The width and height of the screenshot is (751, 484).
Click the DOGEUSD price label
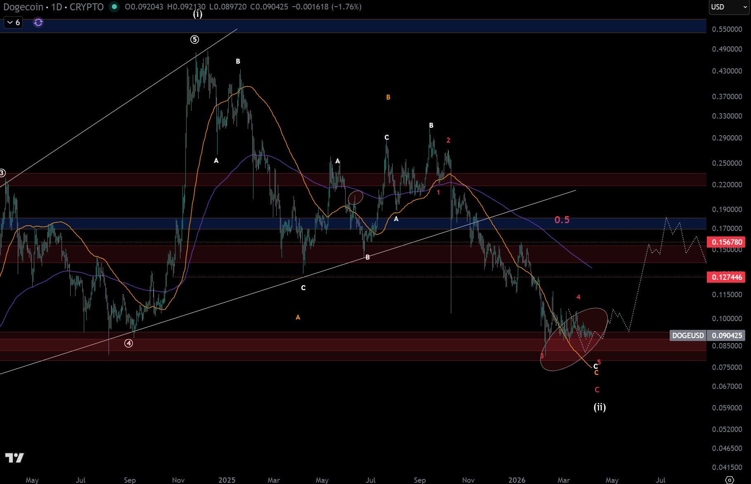point(687,335)
